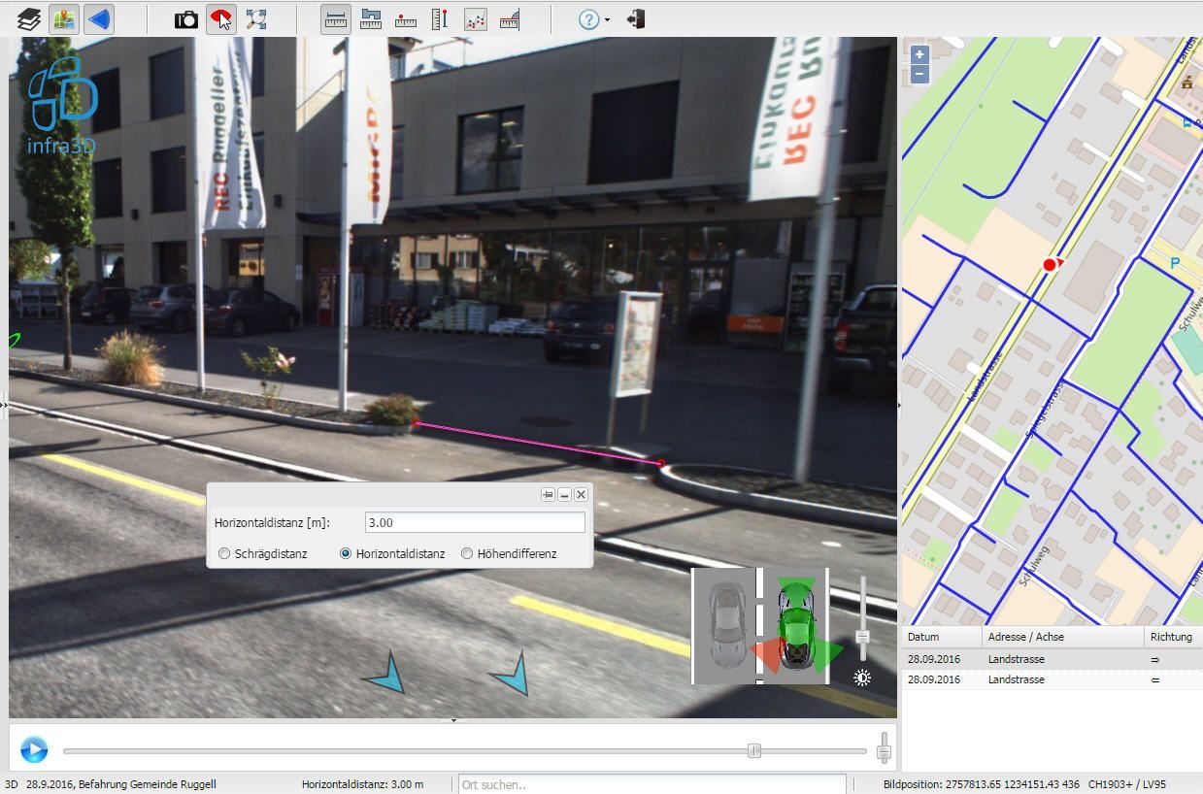
Task: Open the help dropdown arrow
Action: [x=607, y=20]
